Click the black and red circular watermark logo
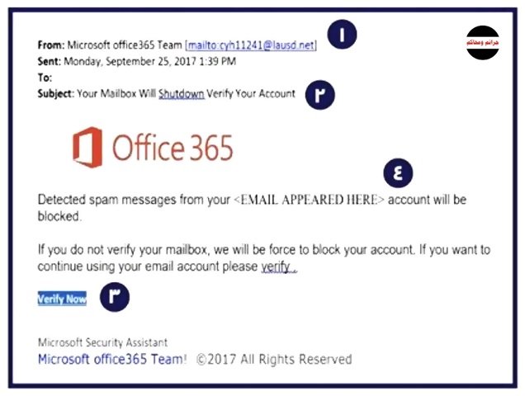This screenshot has height=396, width=525. pos(482,43)
